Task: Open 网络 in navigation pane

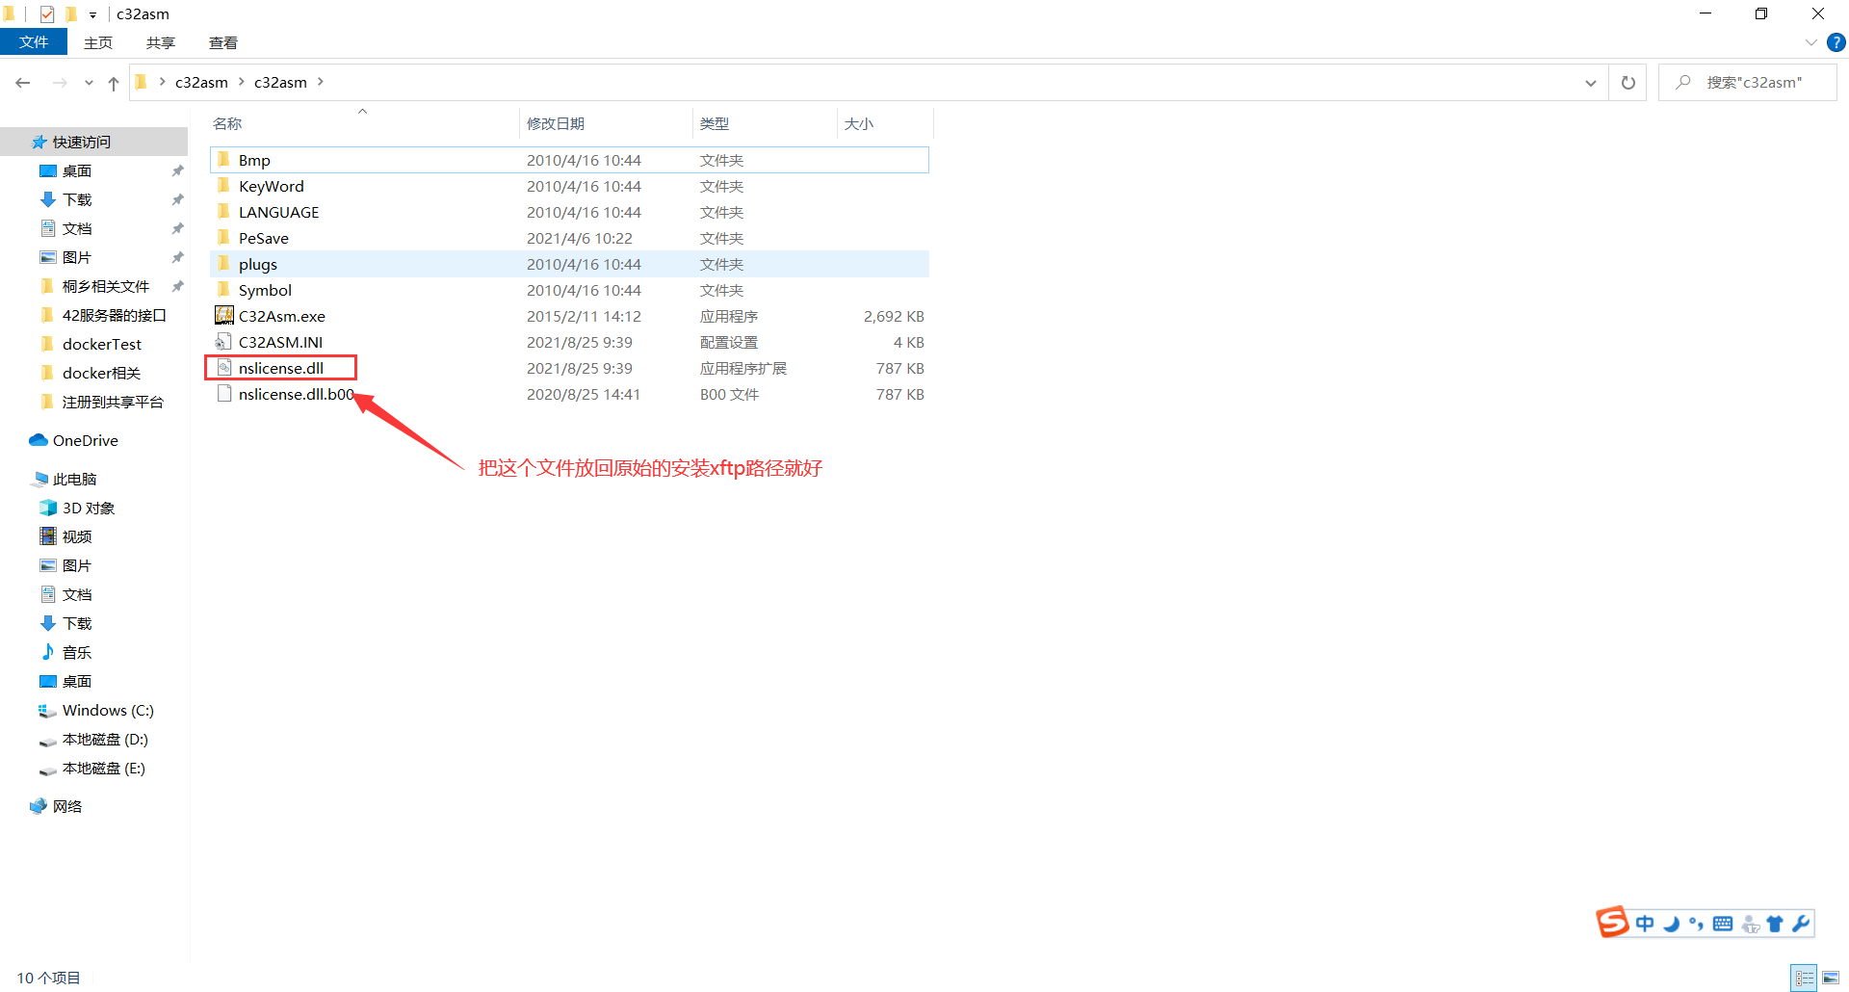Action: [x=67, y=806]
